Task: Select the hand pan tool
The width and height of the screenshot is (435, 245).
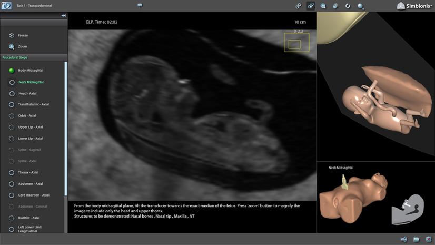Action: tap(335, 6)
